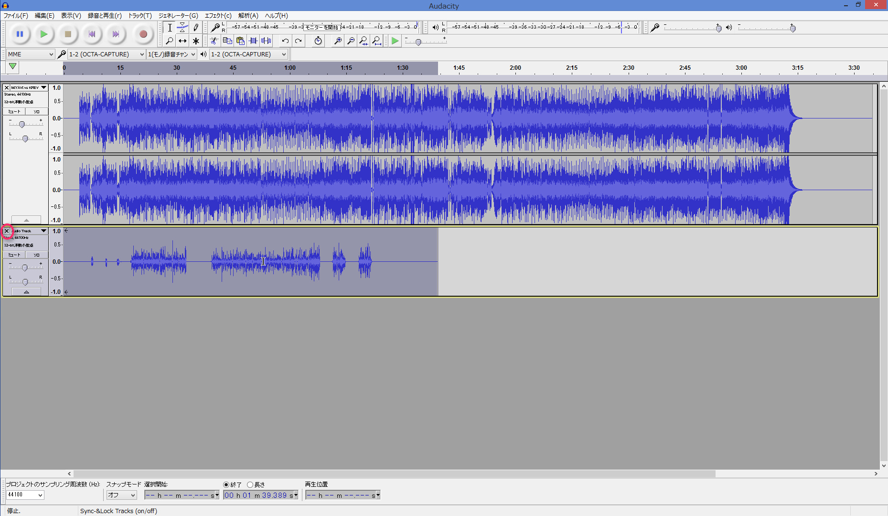Open the 再生位置 time format dropdown arrow

[x=378, y=495]
